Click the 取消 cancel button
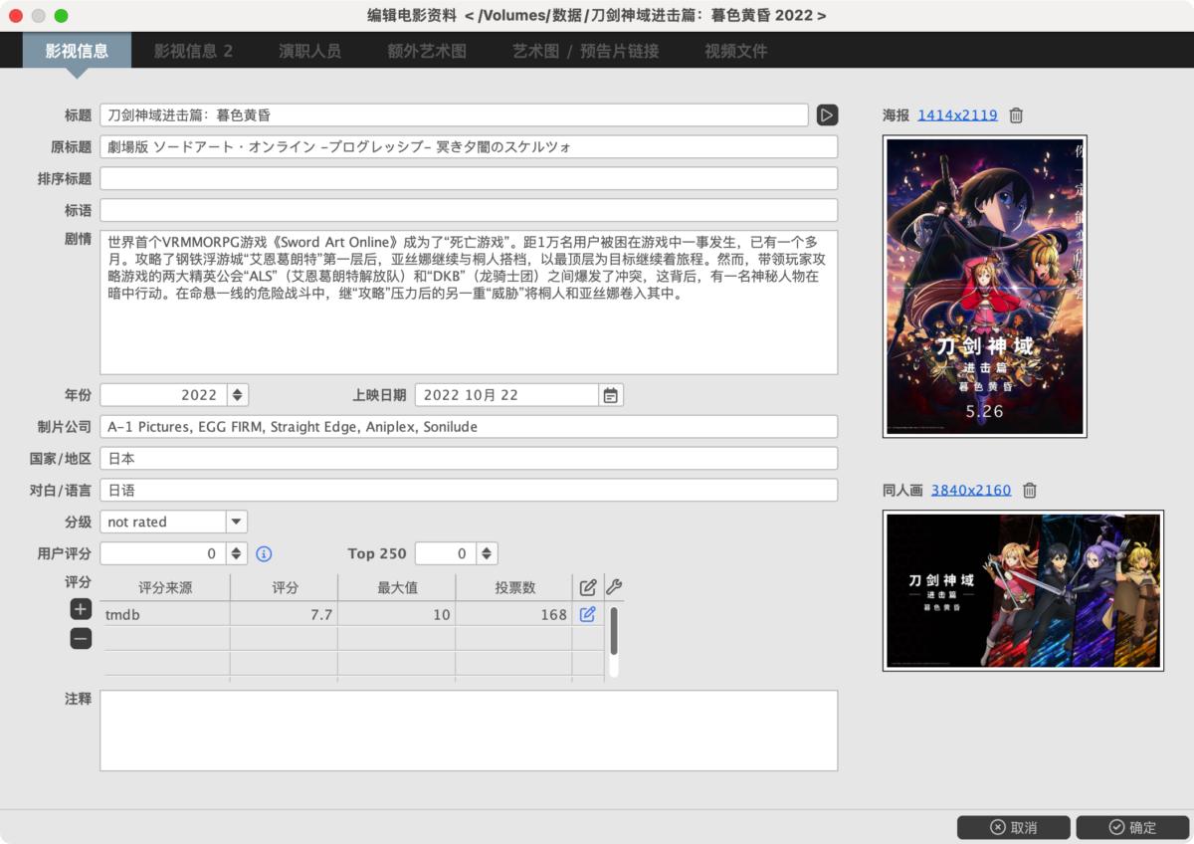 1013,827
